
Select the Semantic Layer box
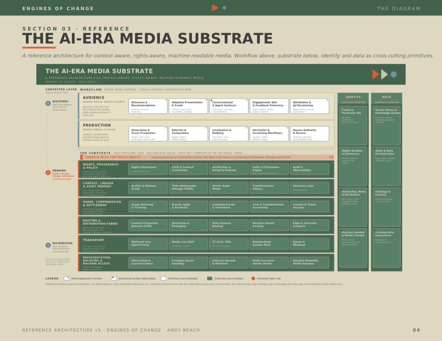[x=310, y=188]
